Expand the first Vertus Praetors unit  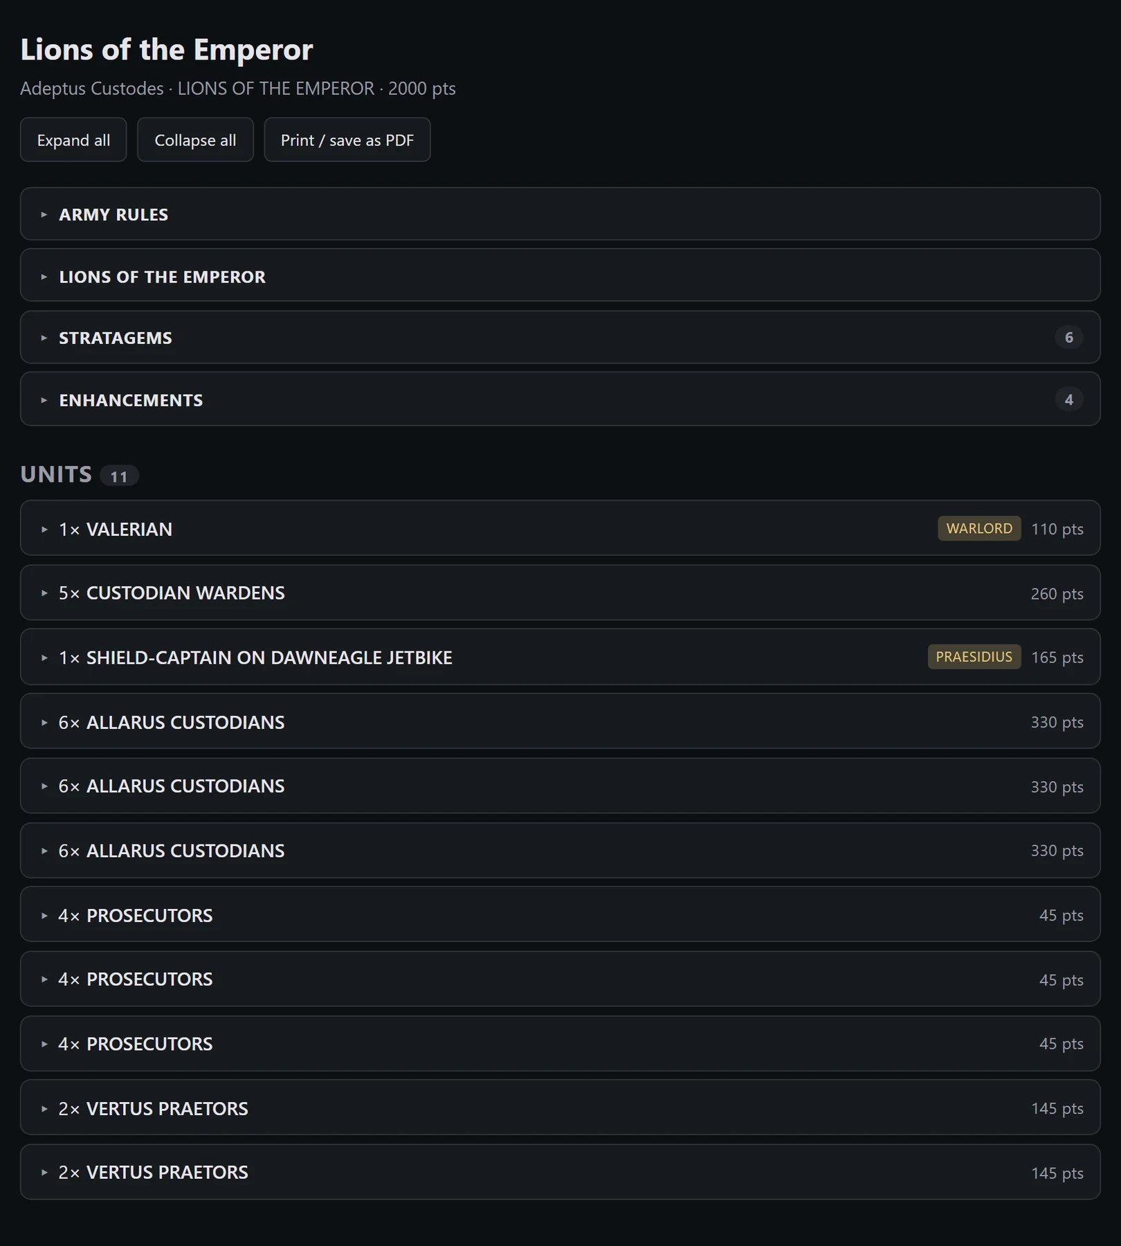click(560, 1108)
